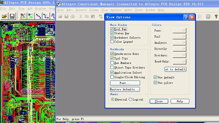Click the Help button in View Options
This screenshot has height=123, width=219.
coord(180,101)
